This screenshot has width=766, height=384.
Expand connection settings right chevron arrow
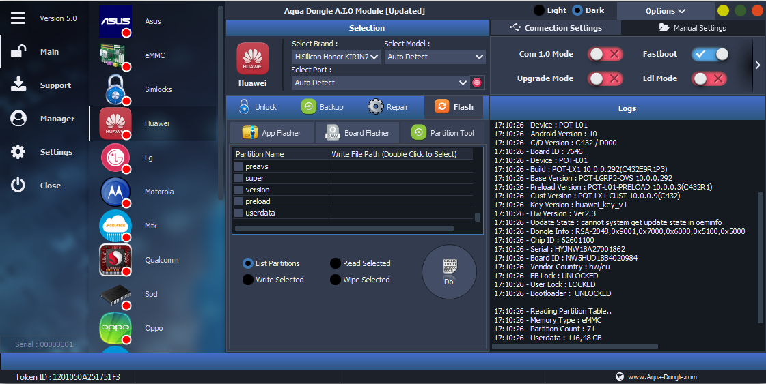(758, 65)
